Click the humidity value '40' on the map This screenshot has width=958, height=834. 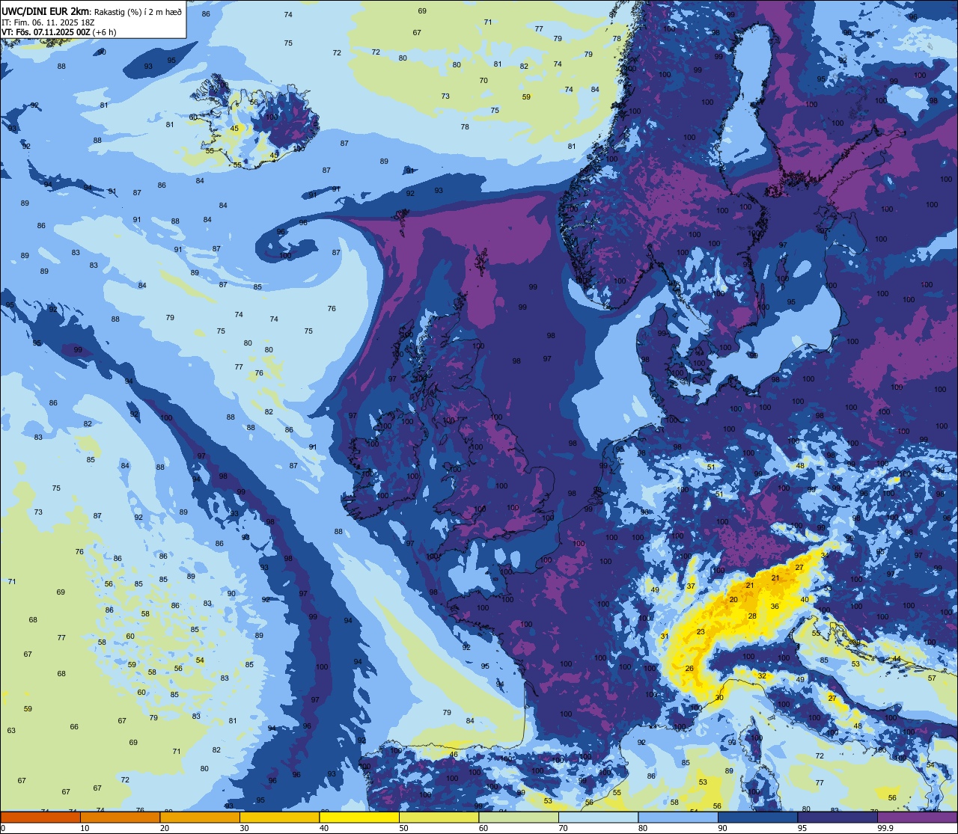tap(805, 600)
